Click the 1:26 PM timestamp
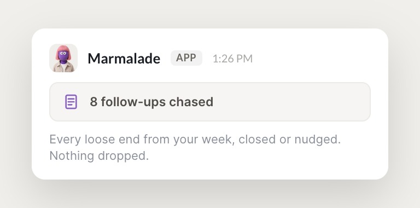Screen dimensions: 420x208 click(232, 59)
